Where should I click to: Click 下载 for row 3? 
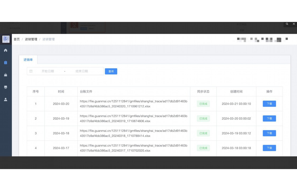269,133
